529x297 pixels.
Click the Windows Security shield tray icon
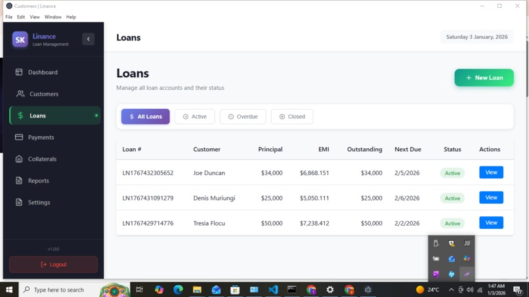click(x=452, y=243)
